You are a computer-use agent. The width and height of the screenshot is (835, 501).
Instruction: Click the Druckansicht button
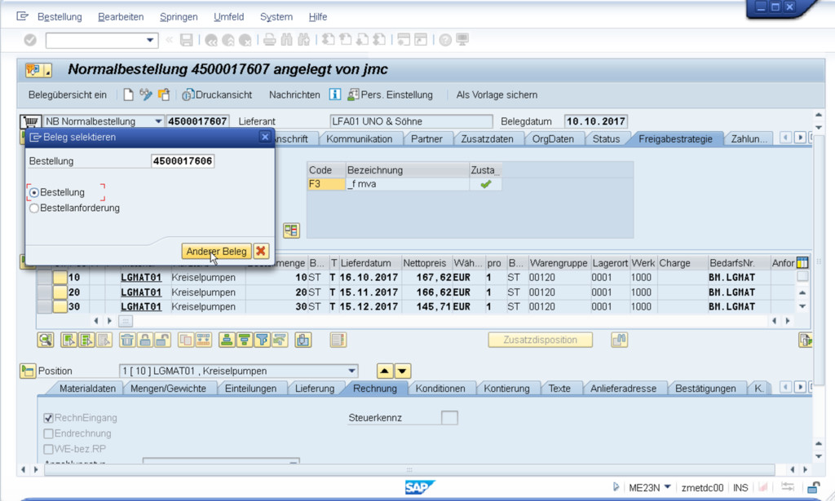[217, 94]
